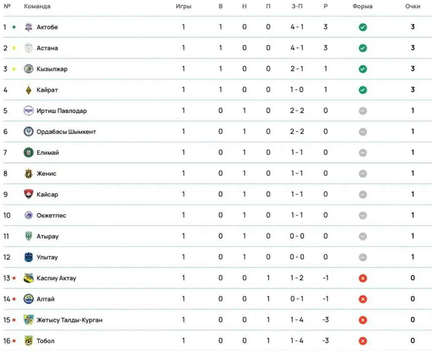
Task: Open the Кызылжар team link
Action: point(52,69)
